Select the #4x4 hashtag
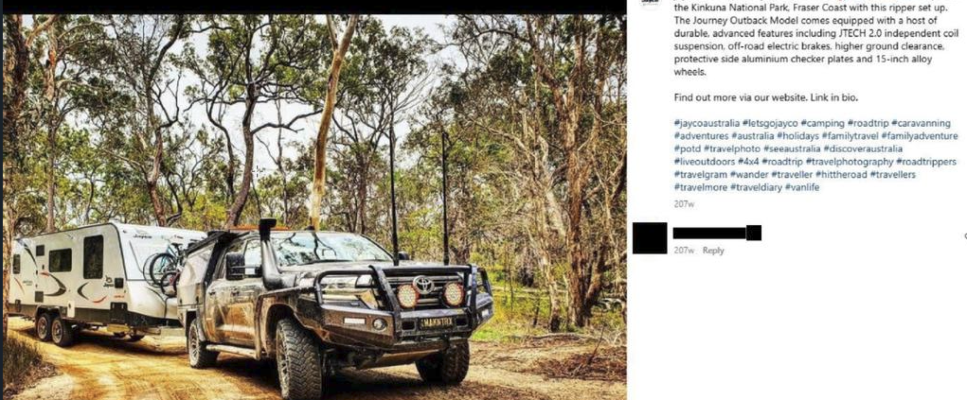Image resolution: width=967 pixels, height=400 pixels. tap(748, 162)
